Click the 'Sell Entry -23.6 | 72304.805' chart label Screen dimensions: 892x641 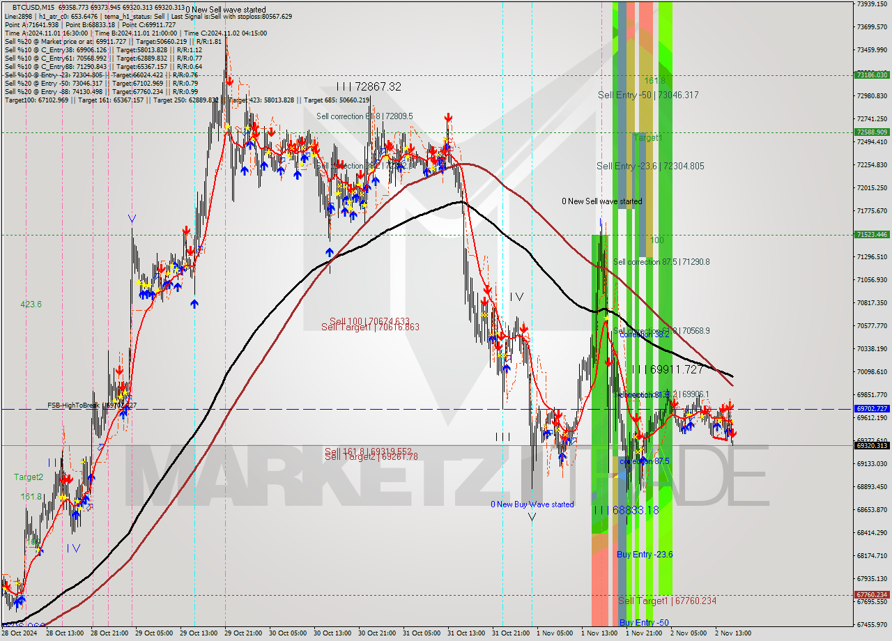point(650,166)
